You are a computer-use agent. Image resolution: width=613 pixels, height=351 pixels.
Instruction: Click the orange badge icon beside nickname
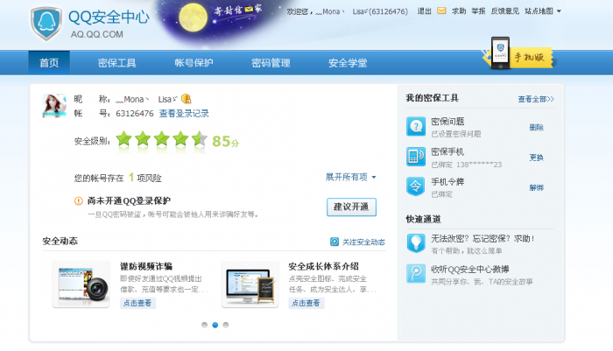(x=186, y=99)
